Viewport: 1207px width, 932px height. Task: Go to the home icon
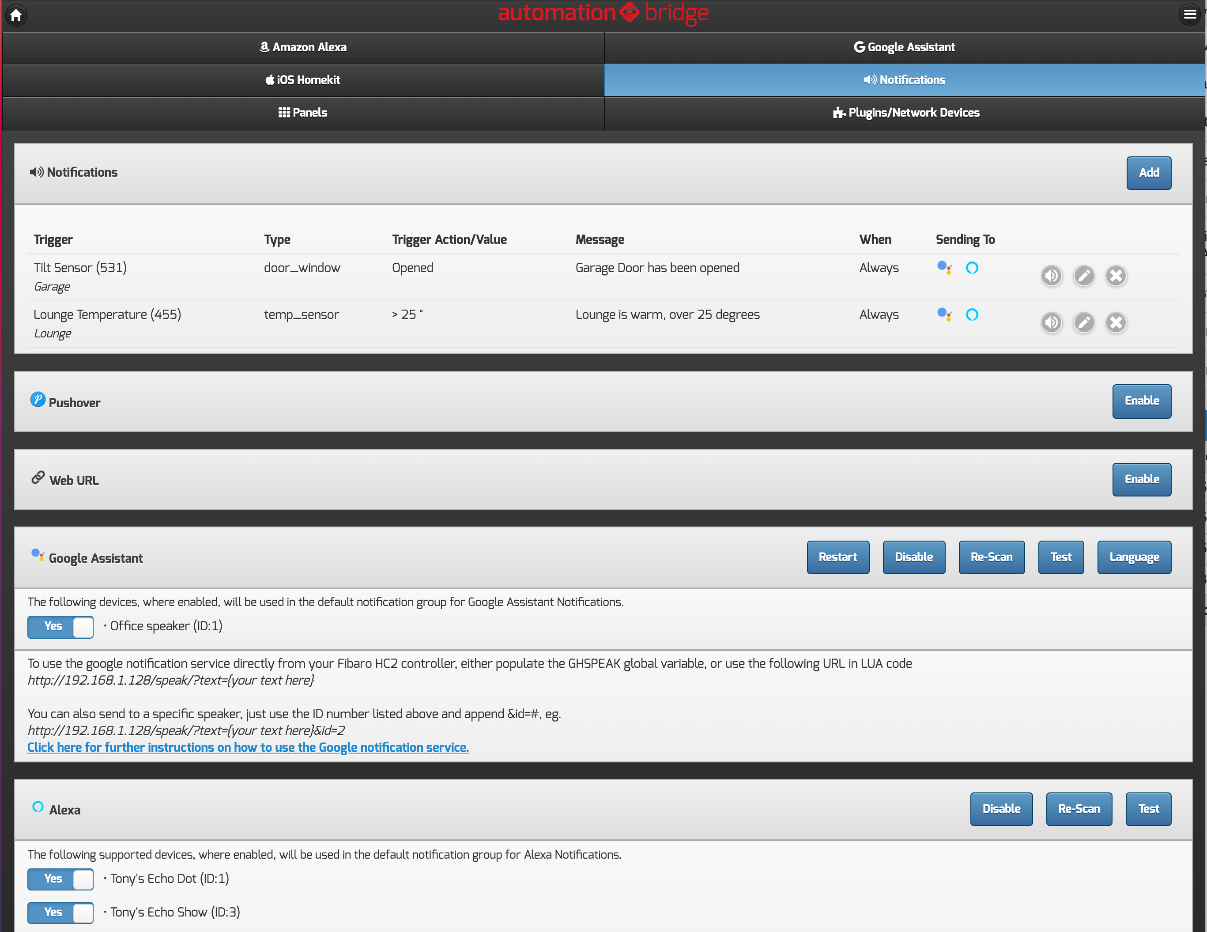(x=16, y=15)
